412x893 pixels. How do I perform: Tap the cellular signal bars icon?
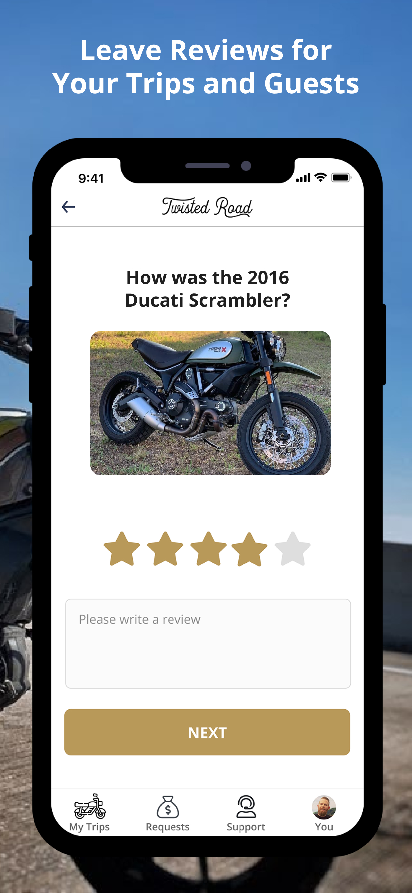coord(303,178)
